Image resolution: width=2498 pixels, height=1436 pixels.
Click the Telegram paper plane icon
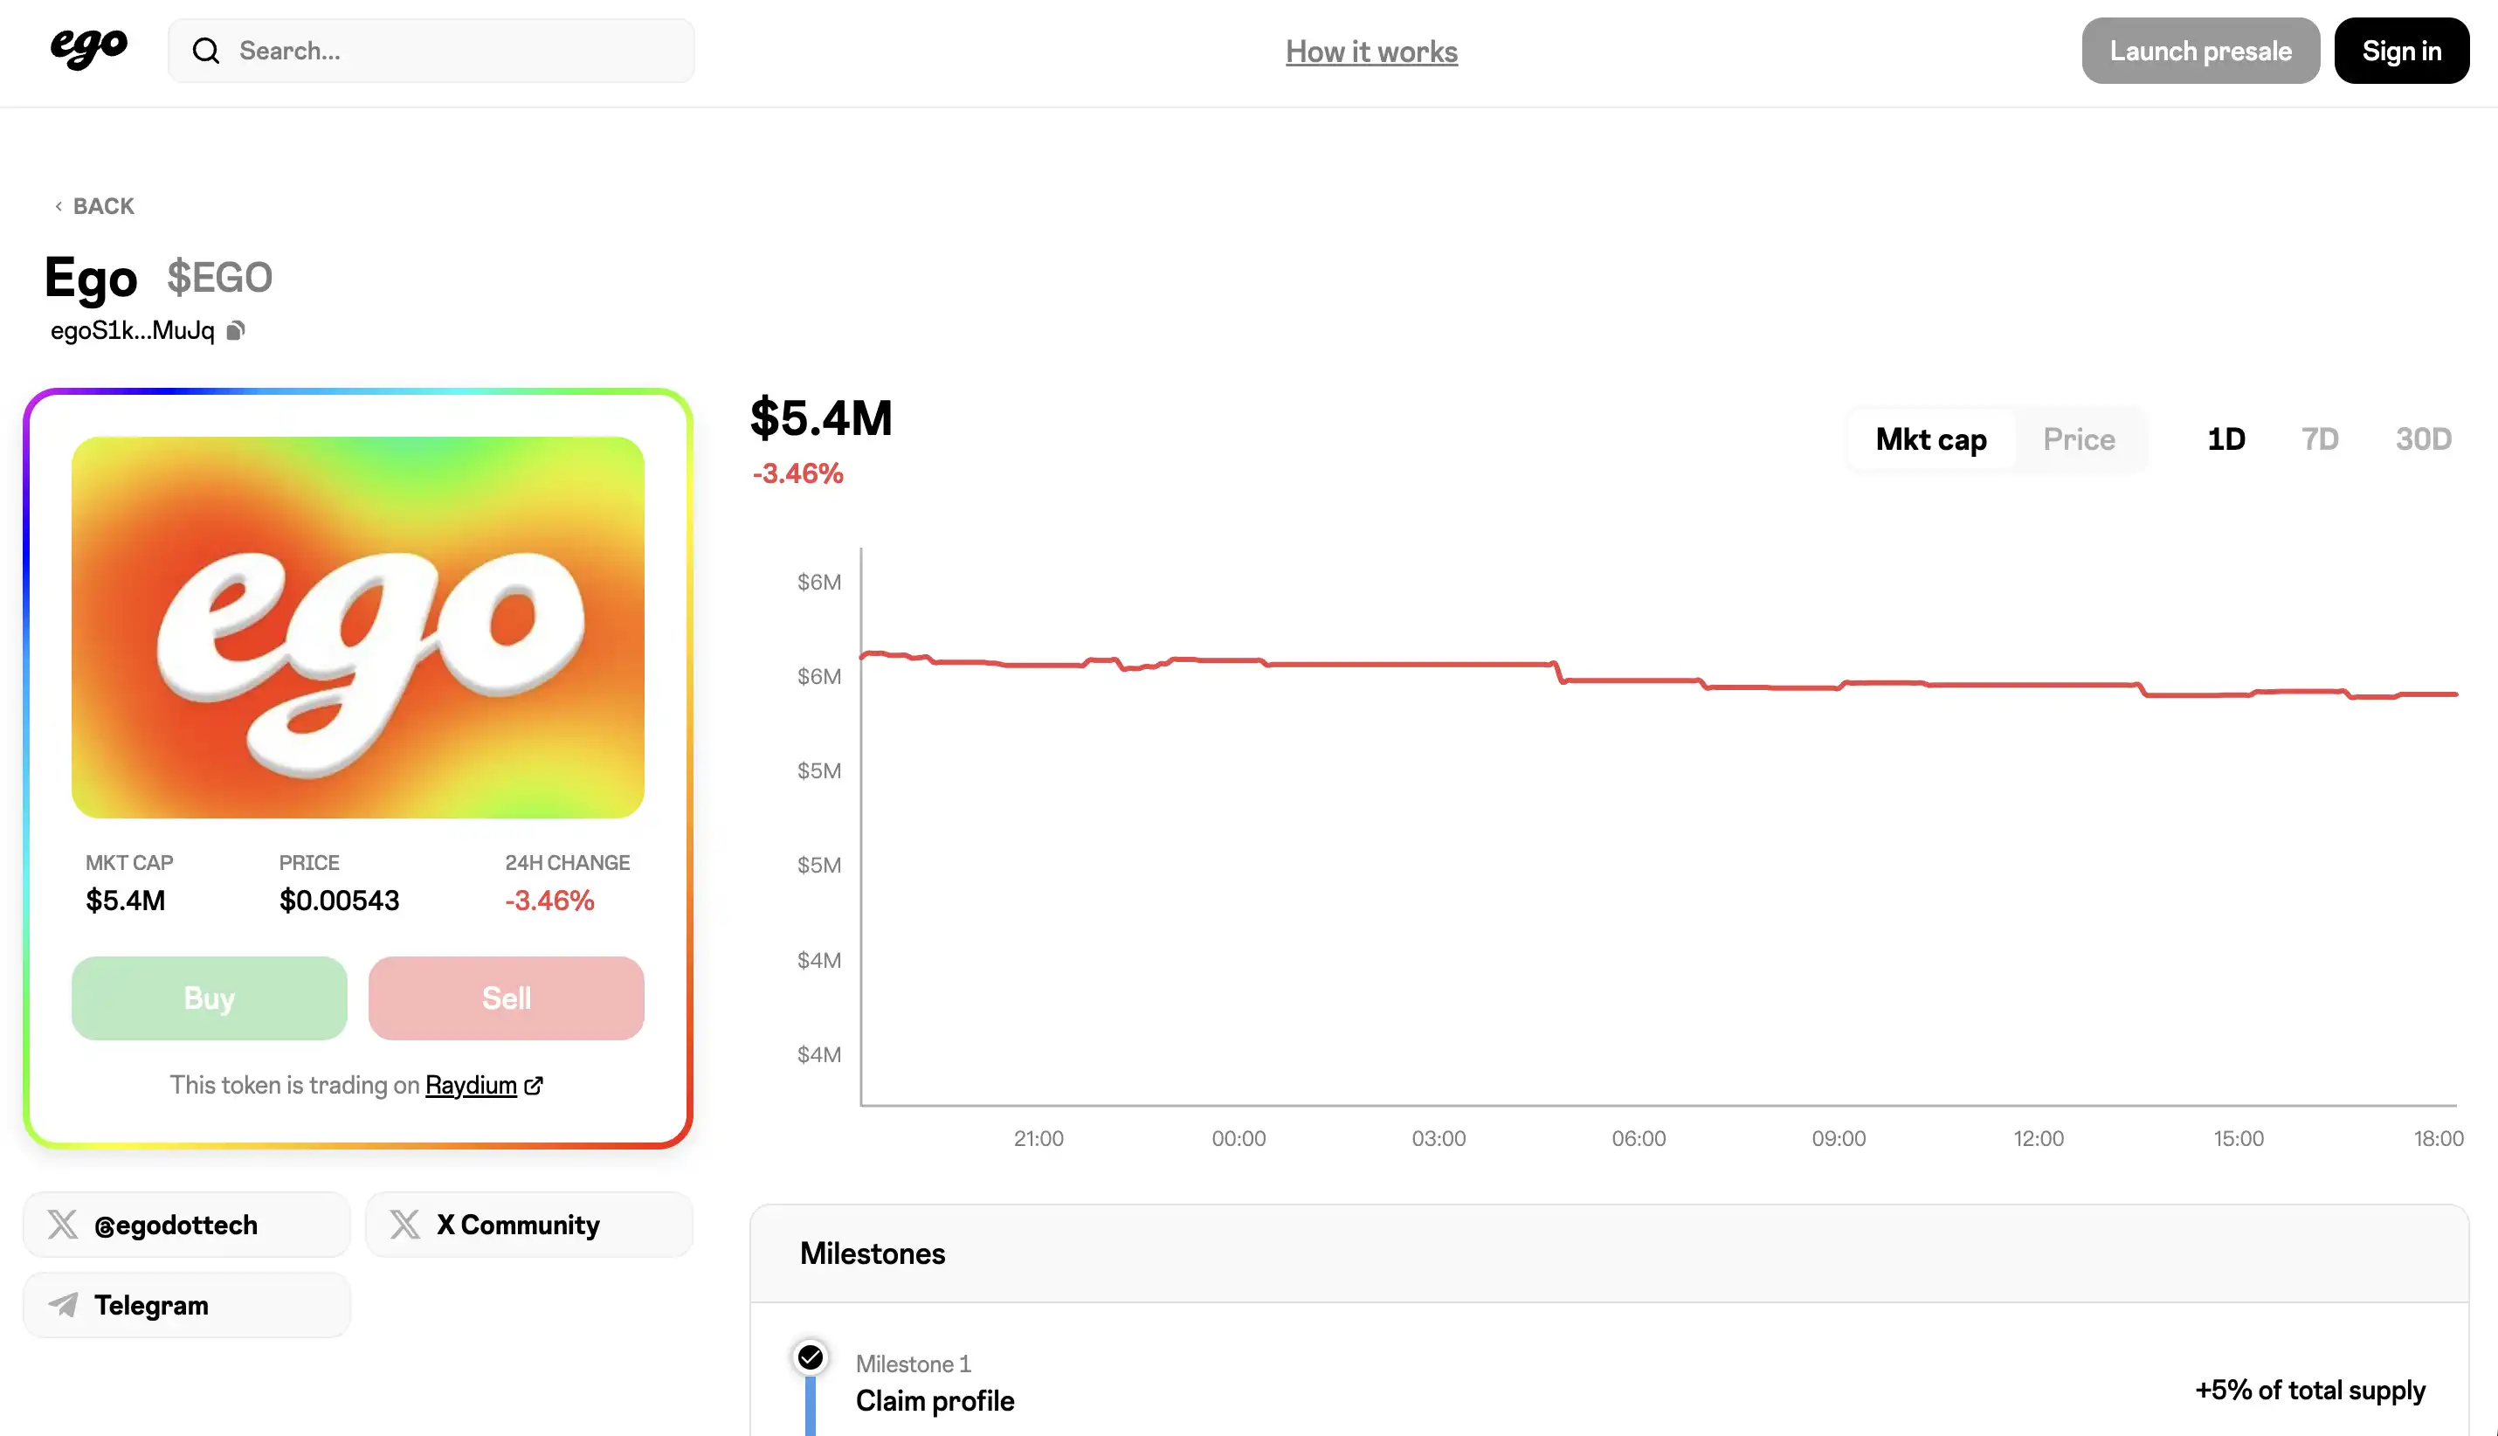[63, 1305]
